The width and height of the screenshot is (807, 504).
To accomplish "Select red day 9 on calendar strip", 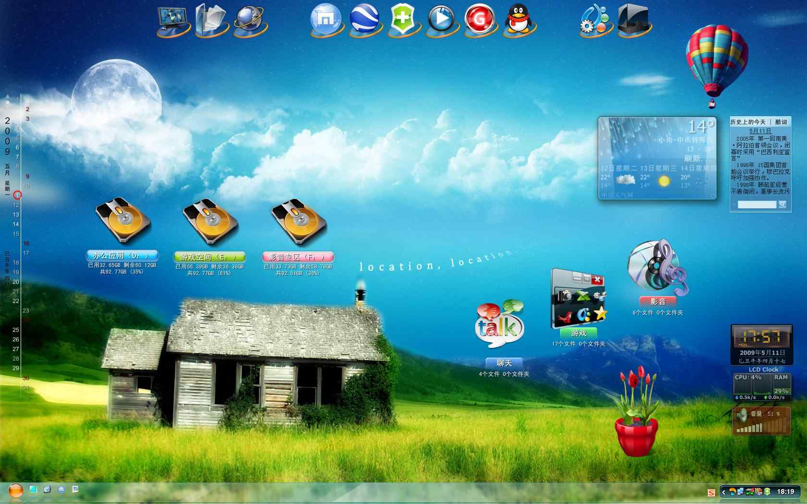I will tap(27, 176).
